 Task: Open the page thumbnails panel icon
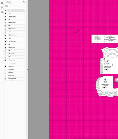pyautogui.click(x=2, y=3)
